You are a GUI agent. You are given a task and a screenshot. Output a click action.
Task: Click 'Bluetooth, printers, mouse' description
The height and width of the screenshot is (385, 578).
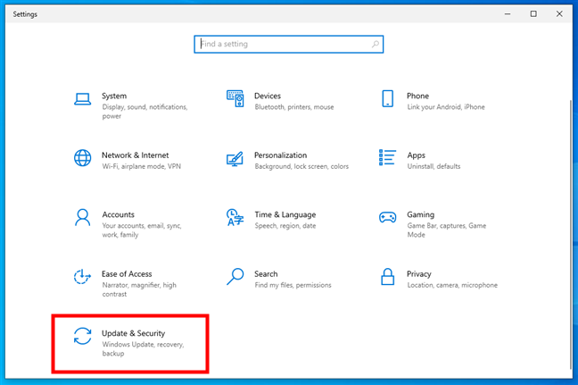pos(294,107)
